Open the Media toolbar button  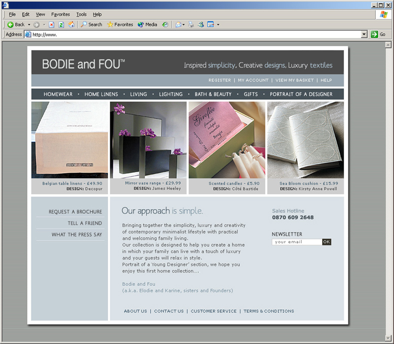tap(147, 24)
